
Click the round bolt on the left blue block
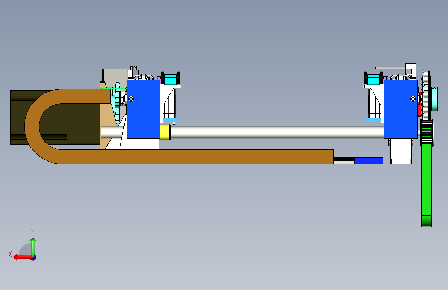pyautogui.click(x=131, y=99)
